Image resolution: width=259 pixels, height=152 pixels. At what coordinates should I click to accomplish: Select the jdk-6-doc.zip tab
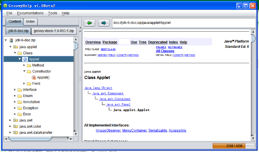click(x=18, y=31)
